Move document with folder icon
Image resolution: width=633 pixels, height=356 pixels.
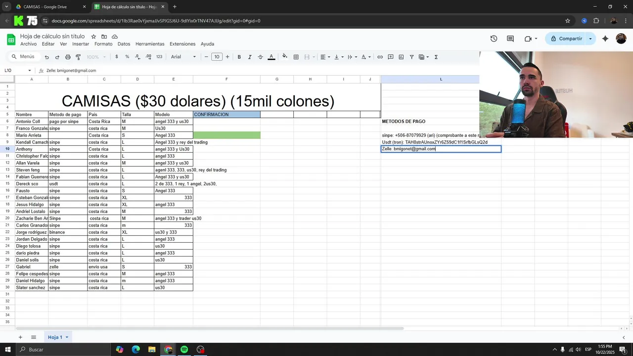tap(104, 37)
